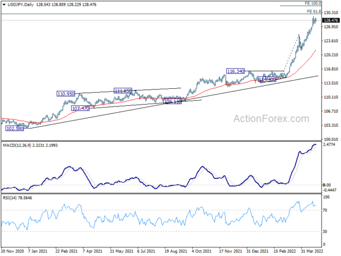Screen dimensions: 341x256
Task: Click the 22 Feb 2021 date label
Action: [66, 251]
